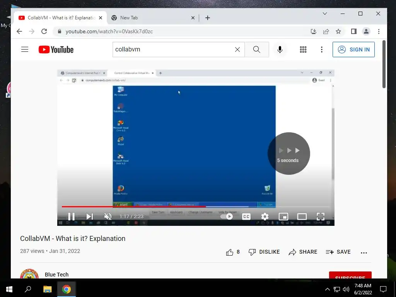Screen dimensions: 396x297
Task: Share this video
Action: pyautogui.click(x=303, y=252)
